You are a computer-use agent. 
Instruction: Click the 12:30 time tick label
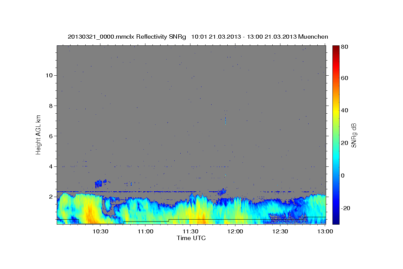tap(280, 231)
